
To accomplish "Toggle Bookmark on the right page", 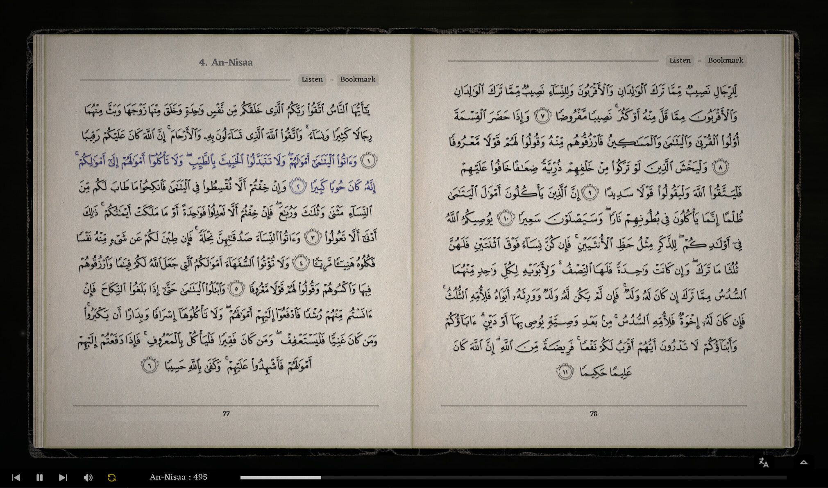I will [725, 60].
